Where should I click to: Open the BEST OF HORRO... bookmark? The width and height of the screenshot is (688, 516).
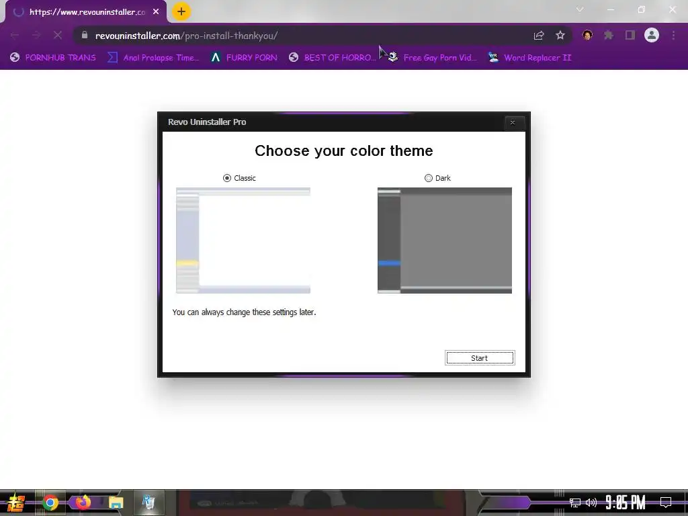tap(333, 58)
